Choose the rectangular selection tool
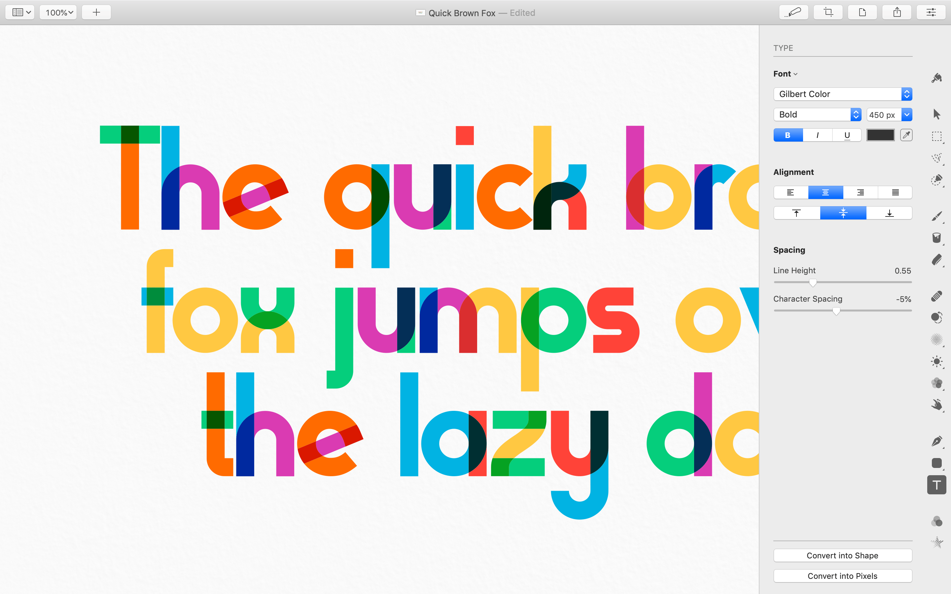Screen dimensions: 951x594 (x=936, y=136)
